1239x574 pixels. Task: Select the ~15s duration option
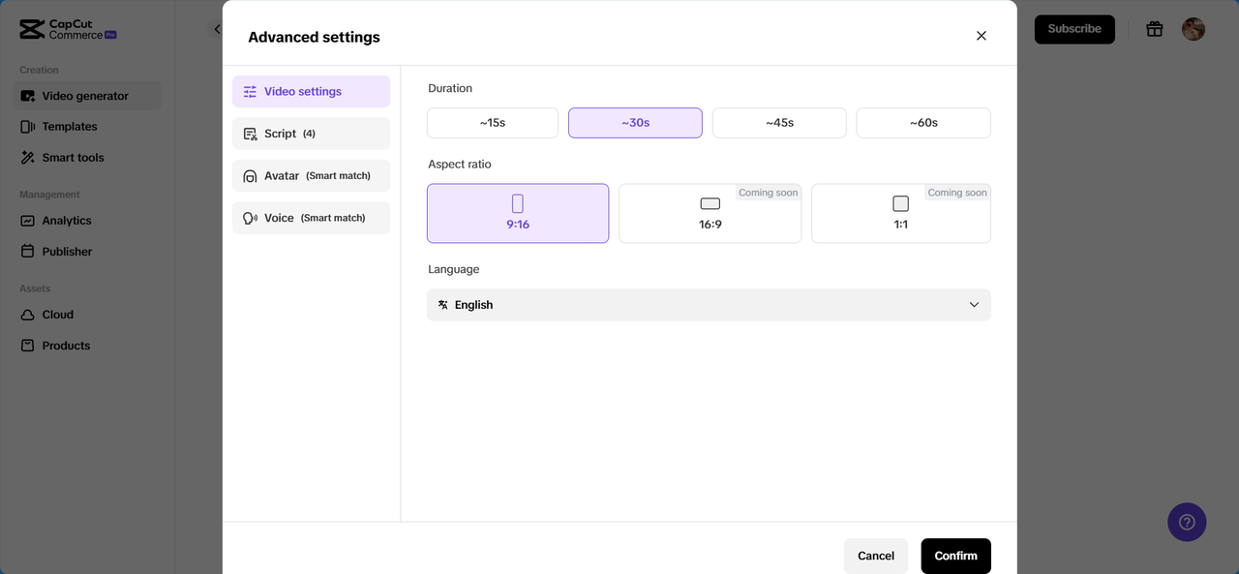[493, 123]
